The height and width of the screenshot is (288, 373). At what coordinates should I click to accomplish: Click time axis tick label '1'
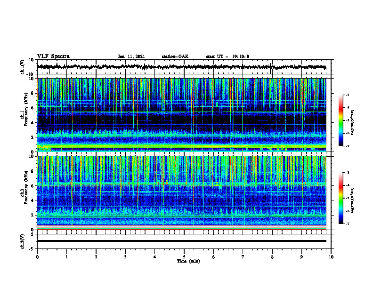coord(66,257)
